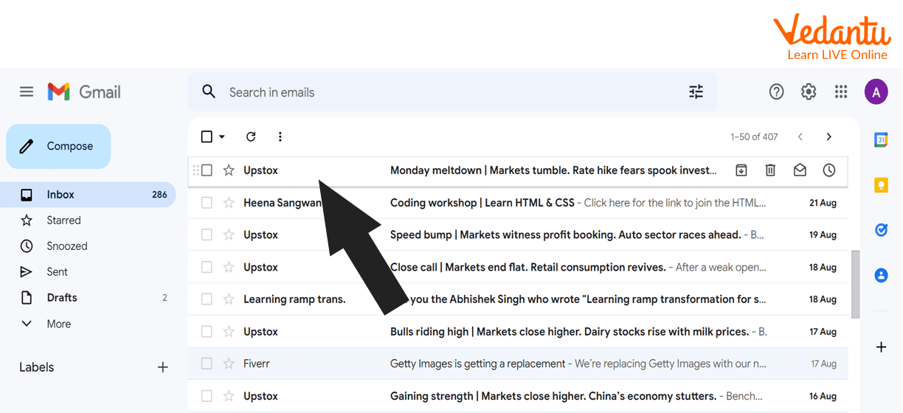Image resolution: width=903 pixels, height=413 pixels.
Task: Tick checkbox for Fiverr email
Action: pyautogui.click(x=207, y=364)
